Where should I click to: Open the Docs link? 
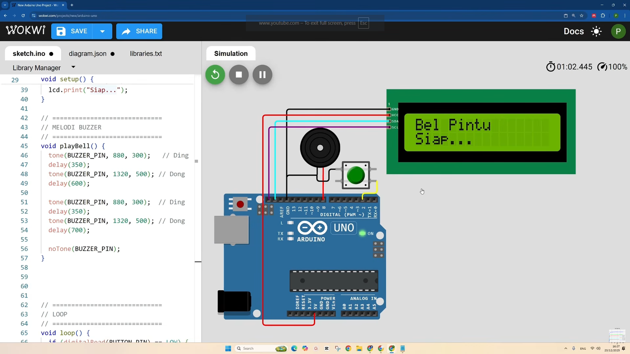pyautogui.click(x=574, y=31)
